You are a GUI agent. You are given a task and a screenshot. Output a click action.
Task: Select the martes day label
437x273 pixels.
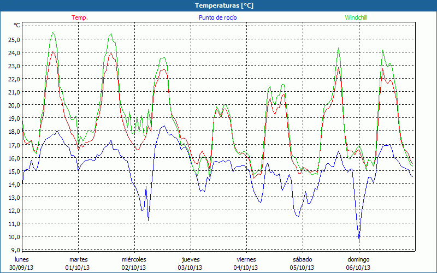78,259
